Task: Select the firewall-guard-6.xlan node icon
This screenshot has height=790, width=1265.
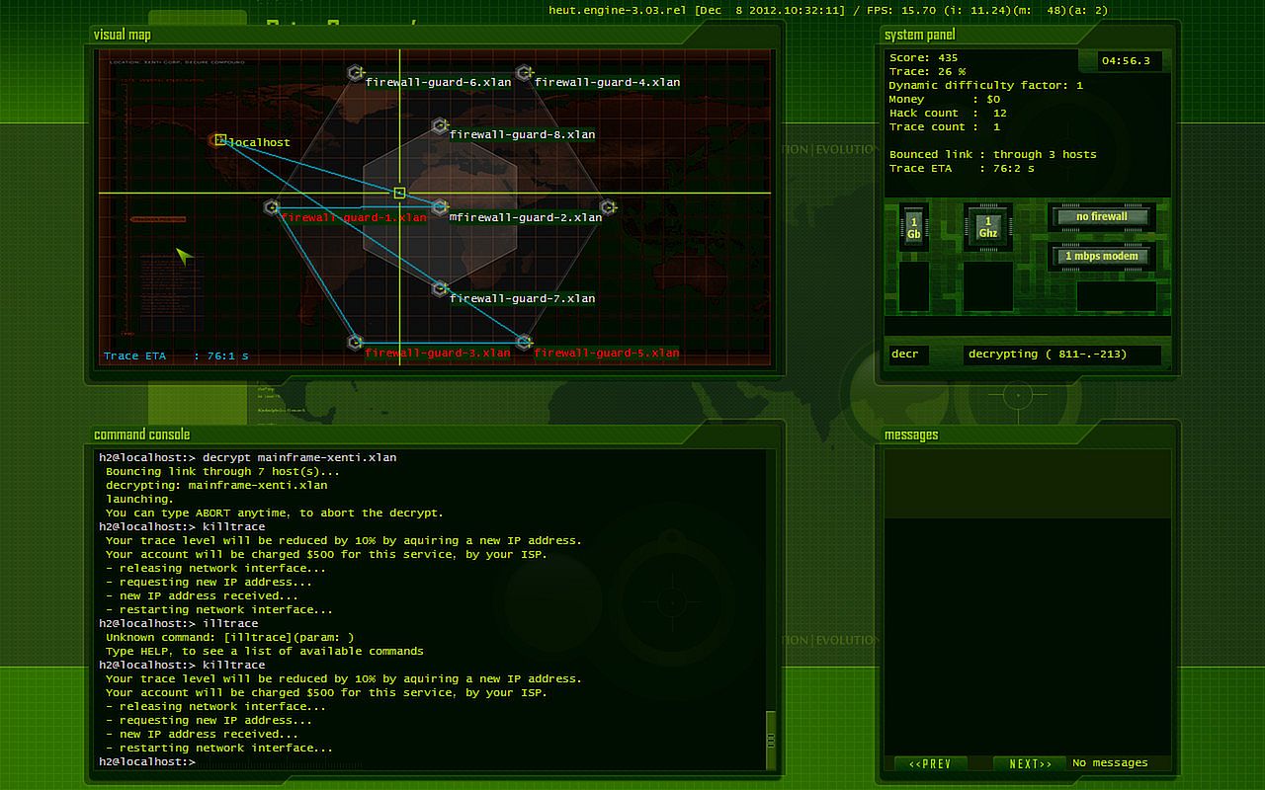Action: coord(356,73)
